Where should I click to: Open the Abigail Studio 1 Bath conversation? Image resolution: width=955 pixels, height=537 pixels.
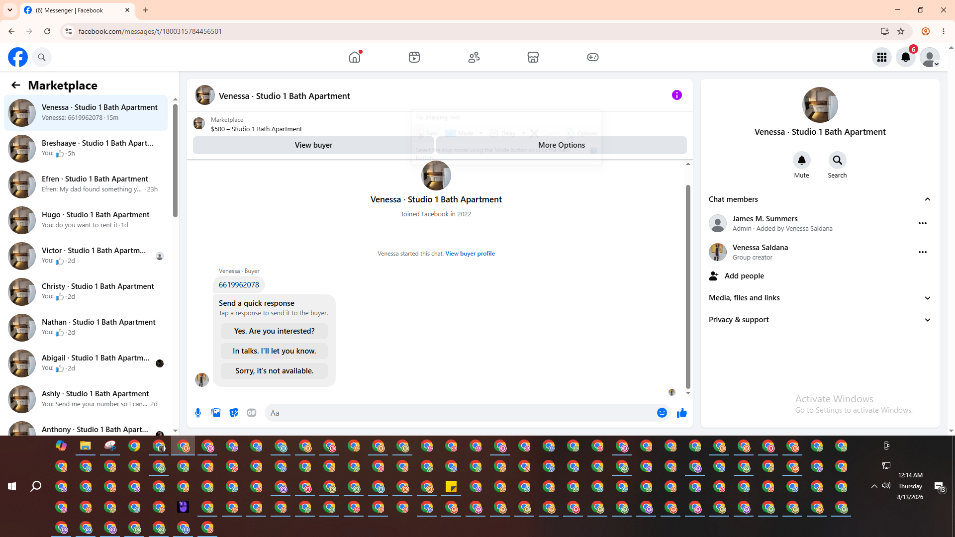coord(86,363)
